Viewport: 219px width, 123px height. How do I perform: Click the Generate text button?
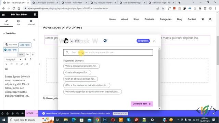pyautogui.click(x=142, y=104)
